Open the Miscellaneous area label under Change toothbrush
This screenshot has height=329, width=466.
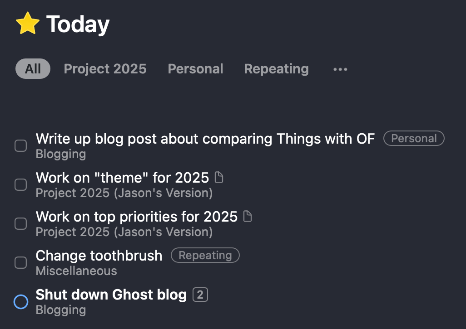pyautogui.click(x=76, y=271)
